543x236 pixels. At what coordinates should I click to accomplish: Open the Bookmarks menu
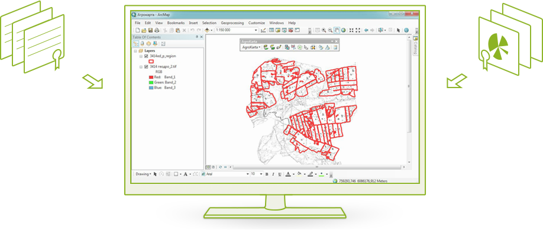176,23
